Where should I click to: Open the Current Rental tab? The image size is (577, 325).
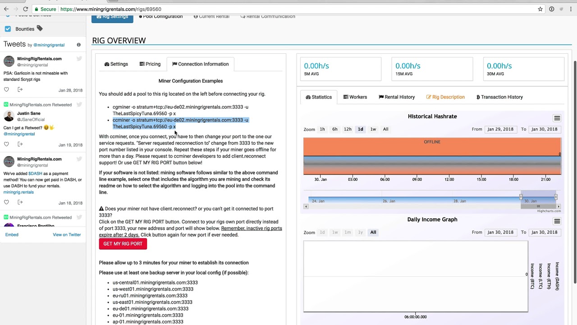(x=211, y=16)
